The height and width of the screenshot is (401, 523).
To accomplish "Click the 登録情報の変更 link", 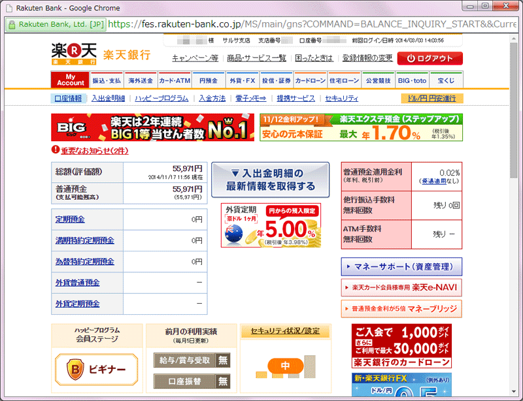I will click(367, 58).
